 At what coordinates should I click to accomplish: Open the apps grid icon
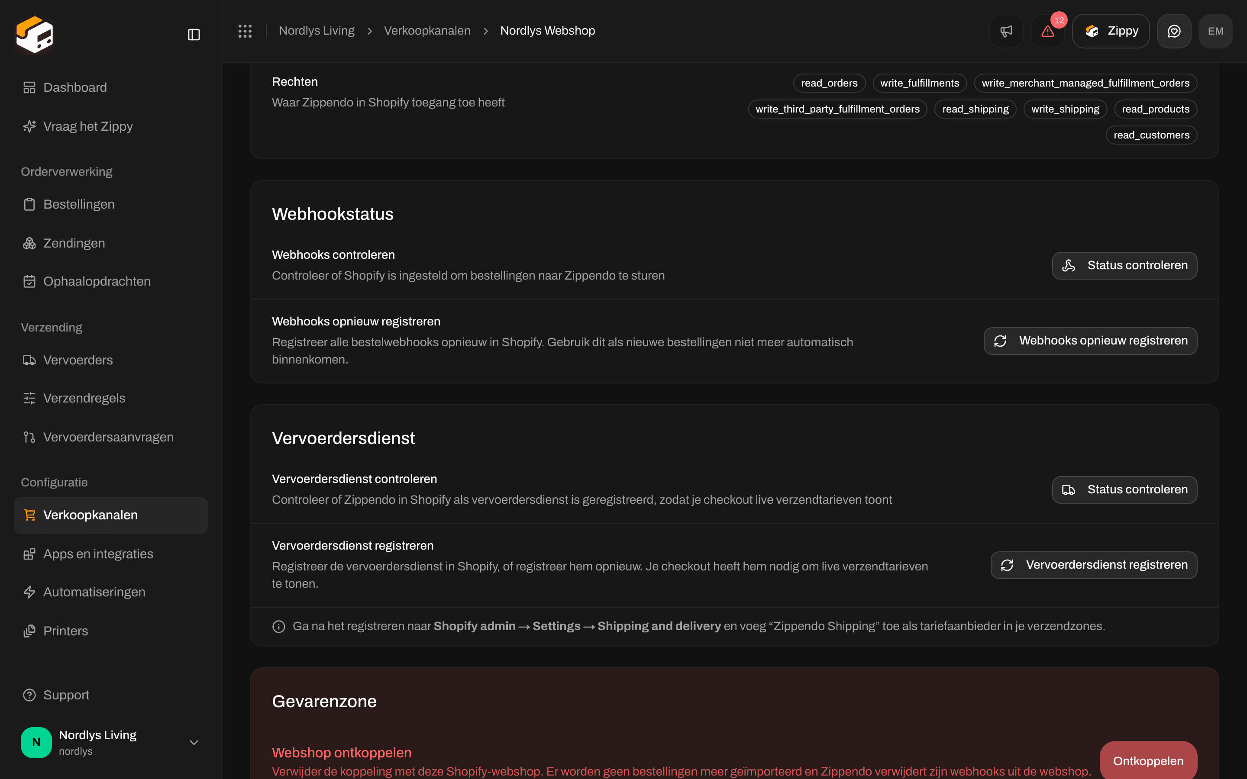point(245,31)
